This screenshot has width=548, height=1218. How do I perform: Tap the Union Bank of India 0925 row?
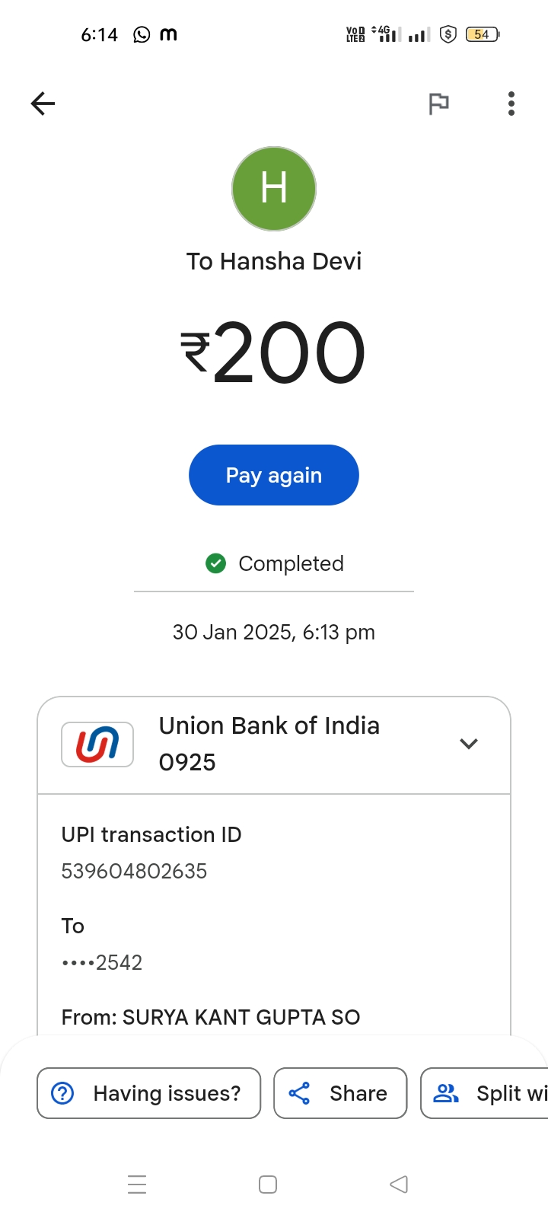pyautogui.click(x=269, y=744)
